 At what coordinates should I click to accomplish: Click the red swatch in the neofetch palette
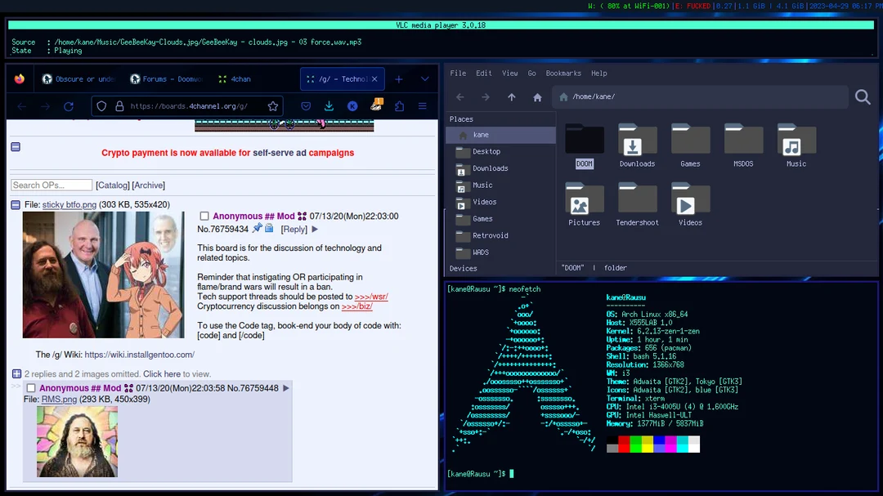pyautogui.click(x=623, y=444)
